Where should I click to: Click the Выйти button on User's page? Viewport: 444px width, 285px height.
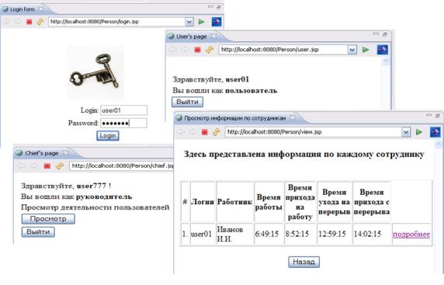pos(187,102)
